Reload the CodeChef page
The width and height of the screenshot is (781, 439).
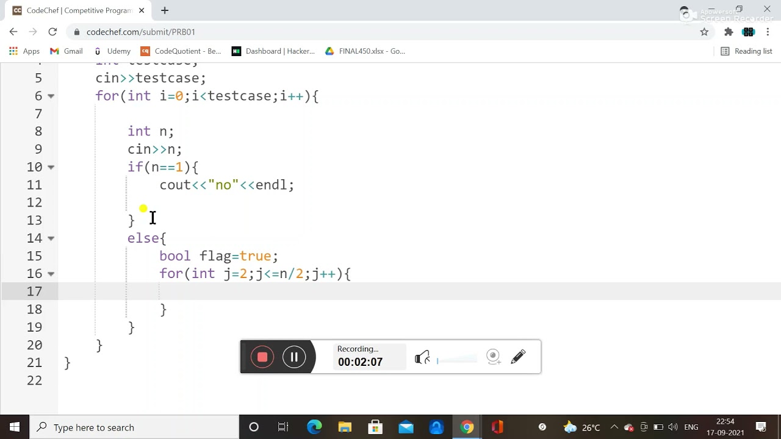52,32
